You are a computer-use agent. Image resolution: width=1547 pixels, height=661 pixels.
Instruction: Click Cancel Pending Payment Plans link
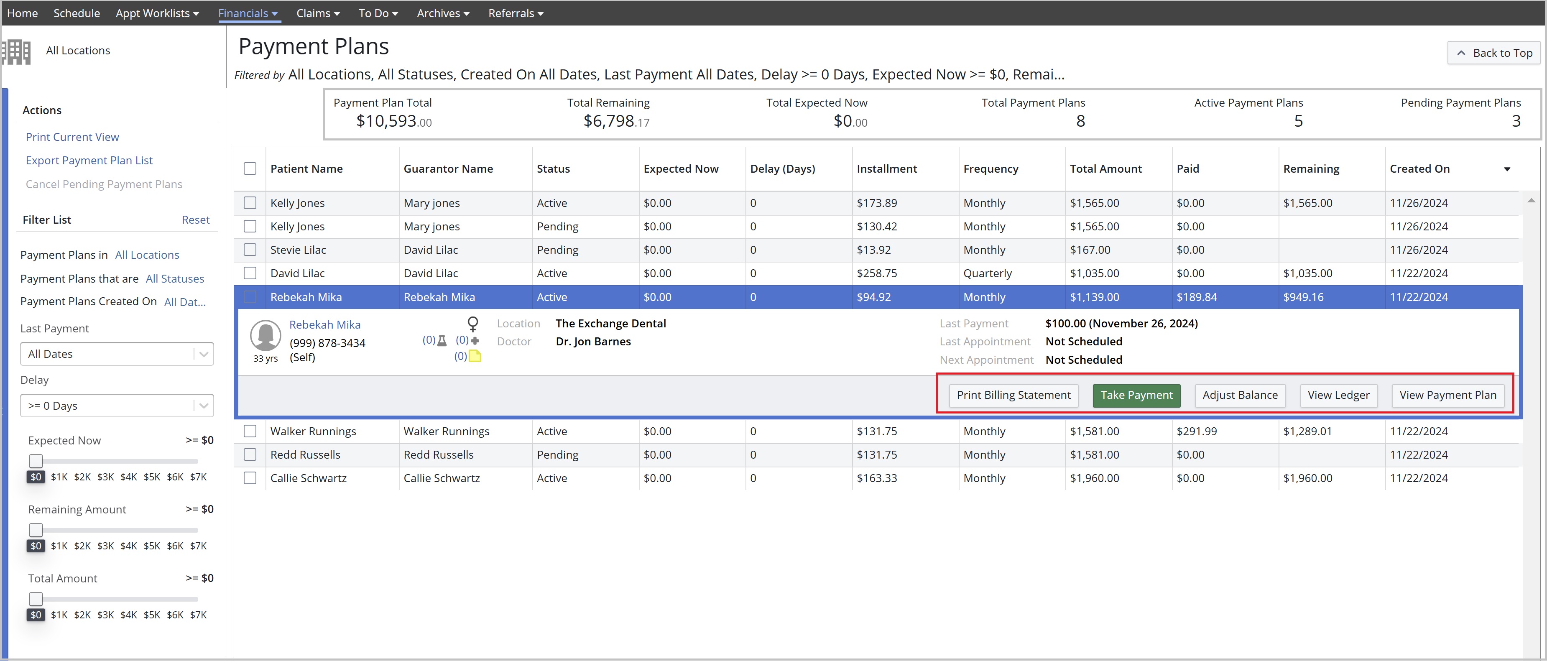tap(104, 184)
